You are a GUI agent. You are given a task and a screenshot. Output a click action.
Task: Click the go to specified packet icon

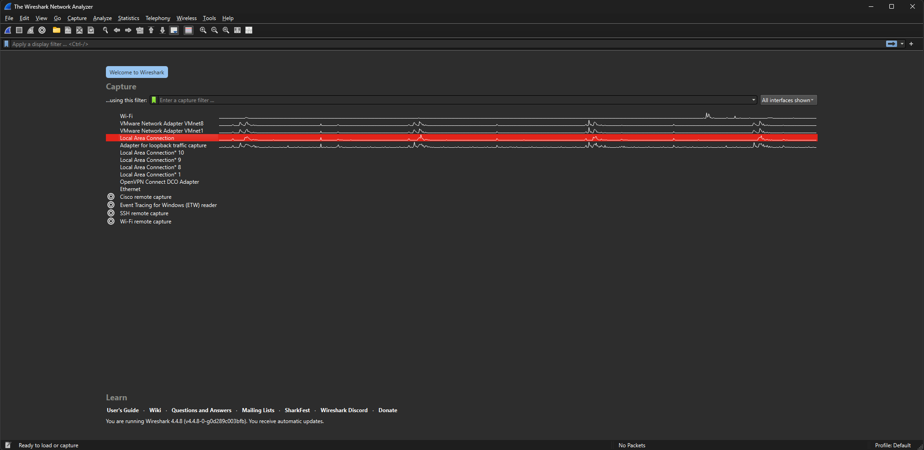140,30
